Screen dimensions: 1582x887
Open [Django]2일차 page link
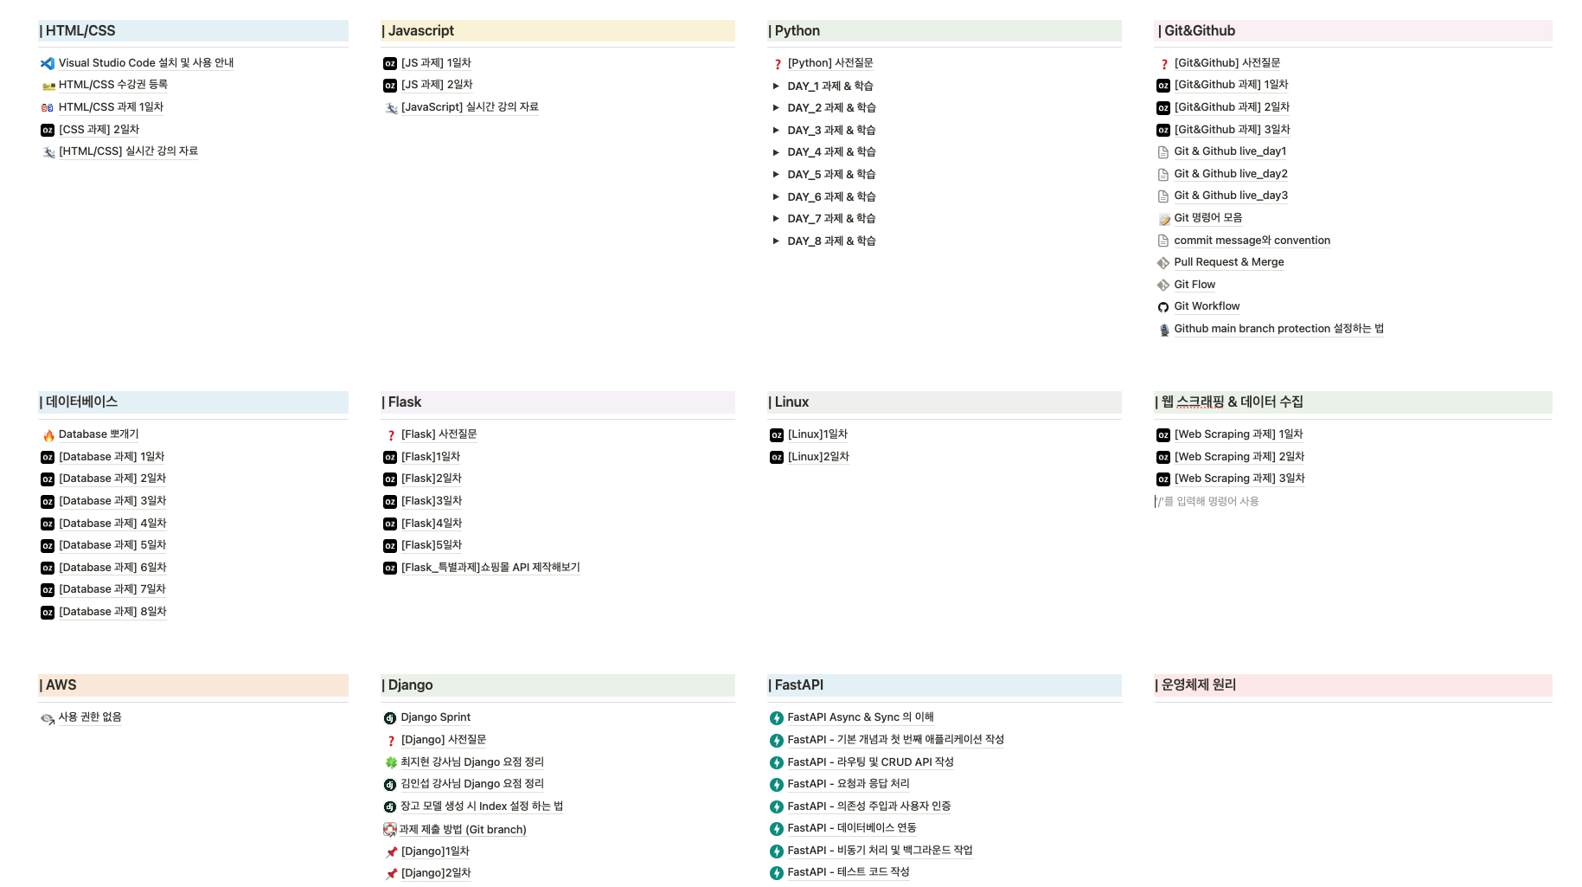[x=436, y=873]
